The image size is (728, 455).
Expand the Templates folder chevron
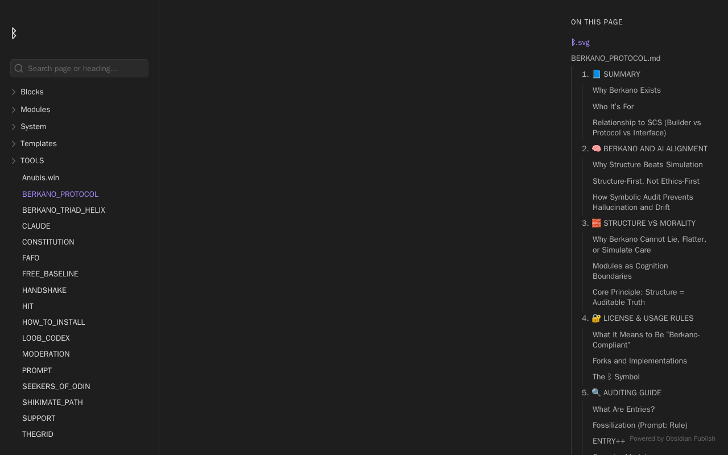tap(14, 144)
